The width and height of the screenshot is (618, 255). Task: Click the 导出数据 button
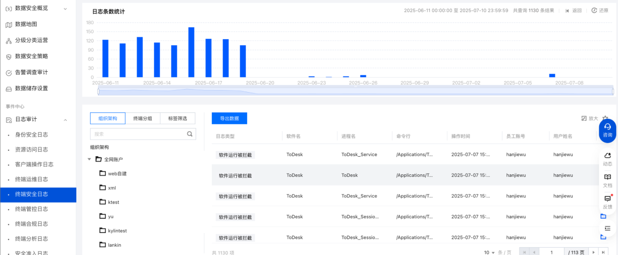coord(229,119)
